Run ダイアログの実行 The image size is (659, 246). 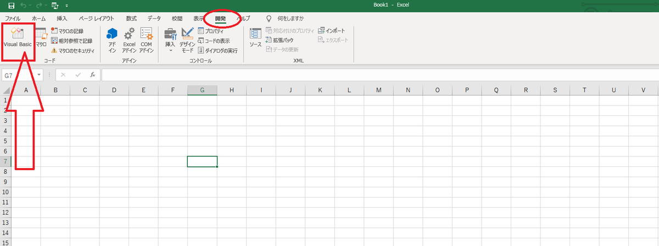pos(217,50)
